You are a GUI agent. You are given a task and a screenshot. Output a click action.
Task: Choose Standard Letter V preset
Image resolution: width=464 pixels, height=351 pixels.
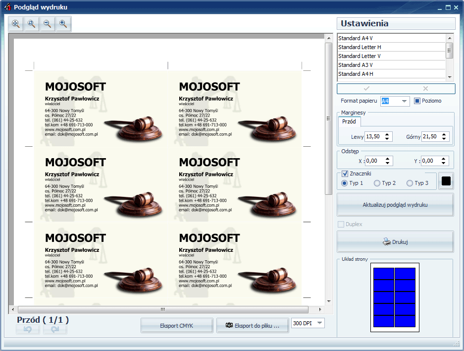pos(391,56)
